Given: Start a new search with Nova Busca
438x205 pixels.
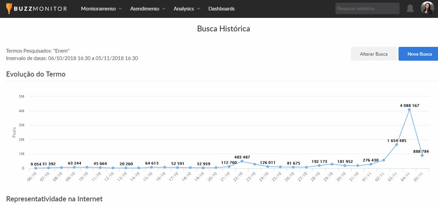Looking at the screenshot, I should click(419, 54).
